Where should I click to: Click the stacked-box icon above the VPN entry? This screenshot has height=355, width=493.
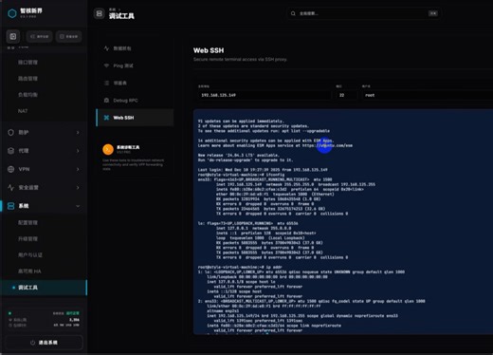point(10,151)
